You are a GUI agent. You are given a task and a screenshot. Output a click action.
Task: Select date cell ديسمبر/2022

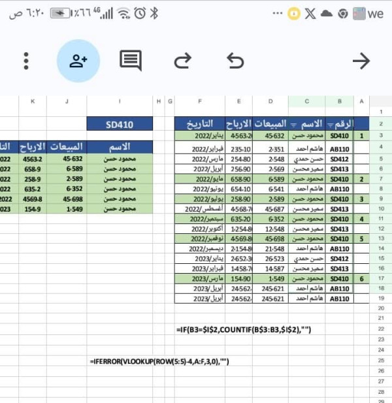click(200, 249)
